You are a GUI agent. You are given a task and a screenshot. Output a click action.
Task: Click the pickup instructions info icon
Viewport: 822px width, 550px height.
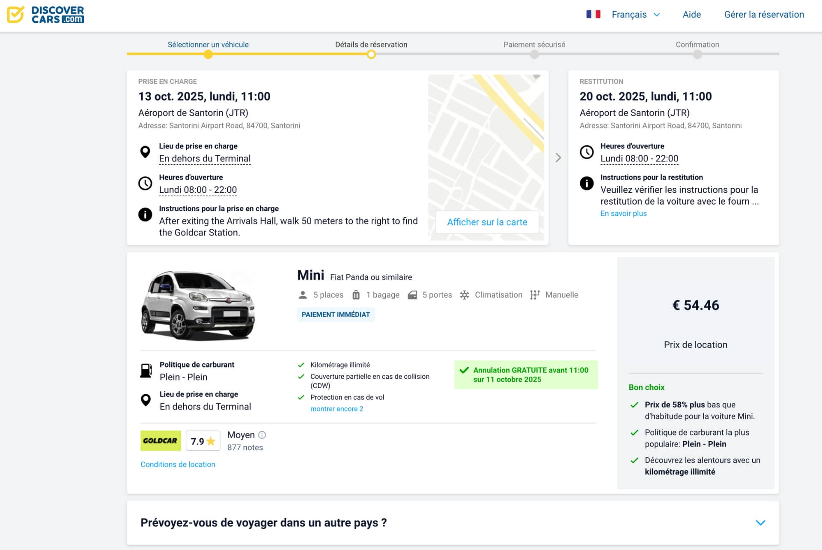(146, 214)
